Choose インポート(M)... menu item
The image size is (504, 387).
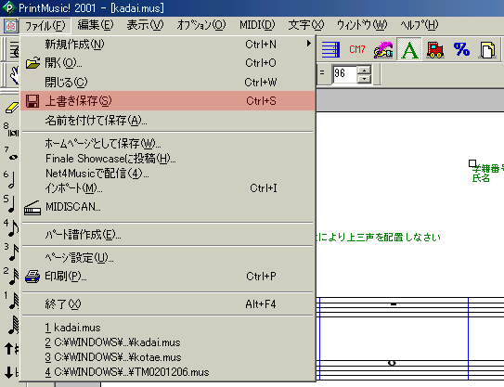167,188
